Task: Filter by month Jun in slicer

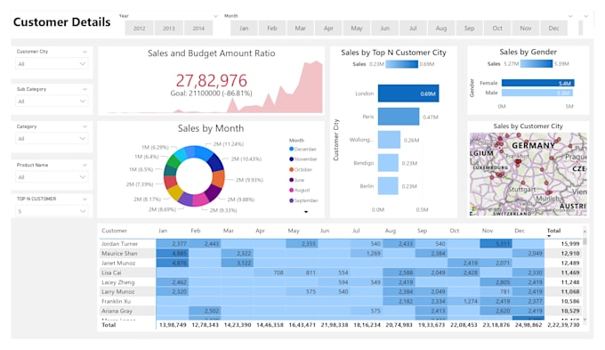Action: 384,28
